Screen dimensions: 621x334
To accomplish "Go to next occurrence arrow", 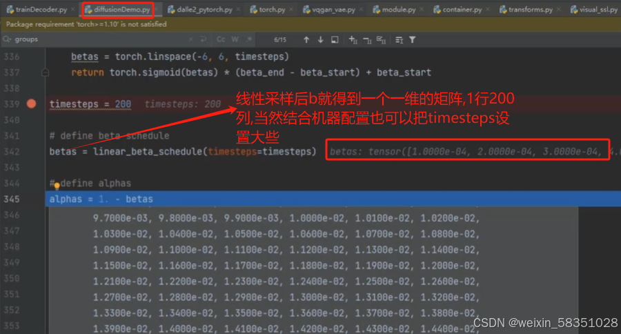I will pyautogui.click(x=320, y=39).
